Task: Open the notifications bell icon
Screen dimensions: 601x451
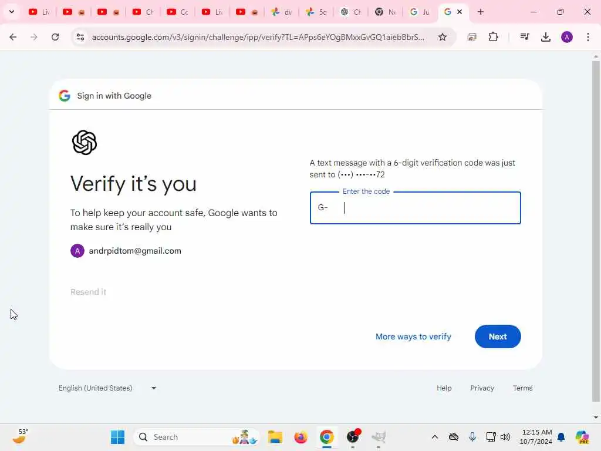Action: coord(561,437)
